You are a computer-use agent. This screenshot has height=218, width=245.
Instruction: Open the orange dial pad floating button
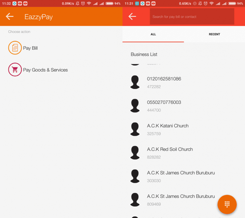(227, 204)
